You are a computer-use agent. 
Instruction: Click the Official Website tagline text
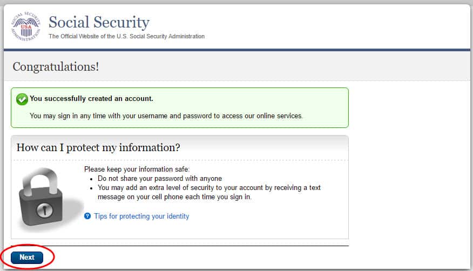(126, 37)
